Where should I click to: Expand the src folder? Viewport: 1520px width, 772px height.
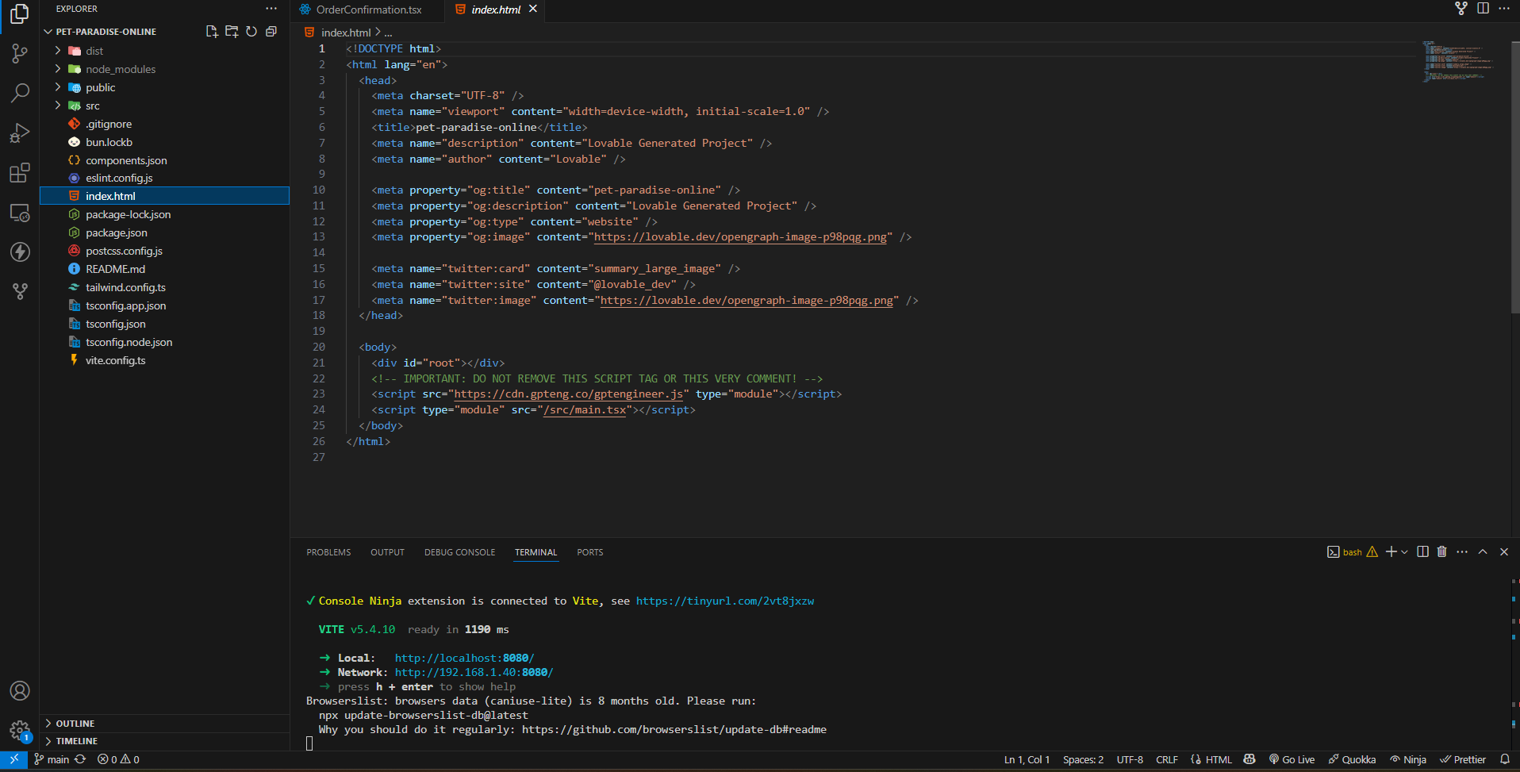(x=93, y=106)
